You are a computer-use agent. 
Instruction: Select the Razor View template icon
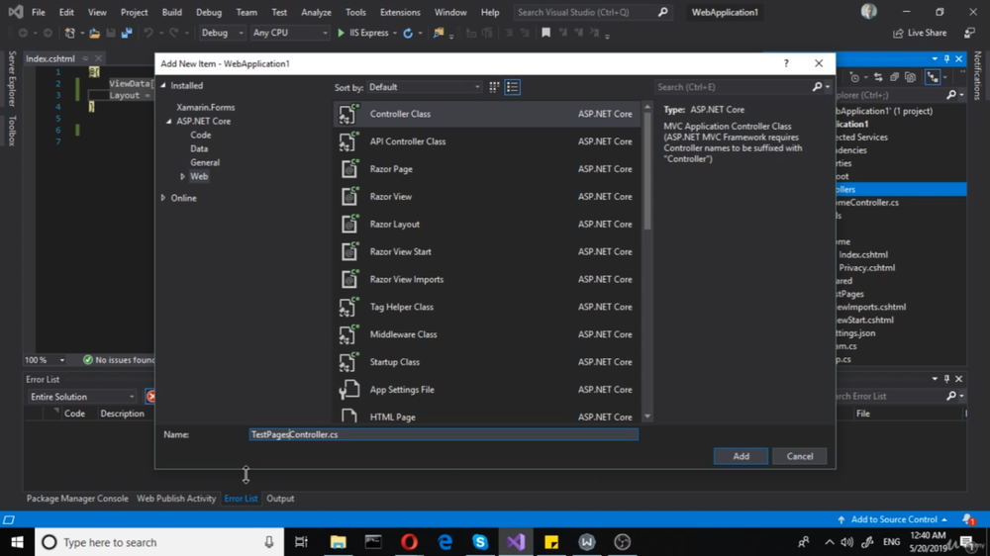pos(349,197)
